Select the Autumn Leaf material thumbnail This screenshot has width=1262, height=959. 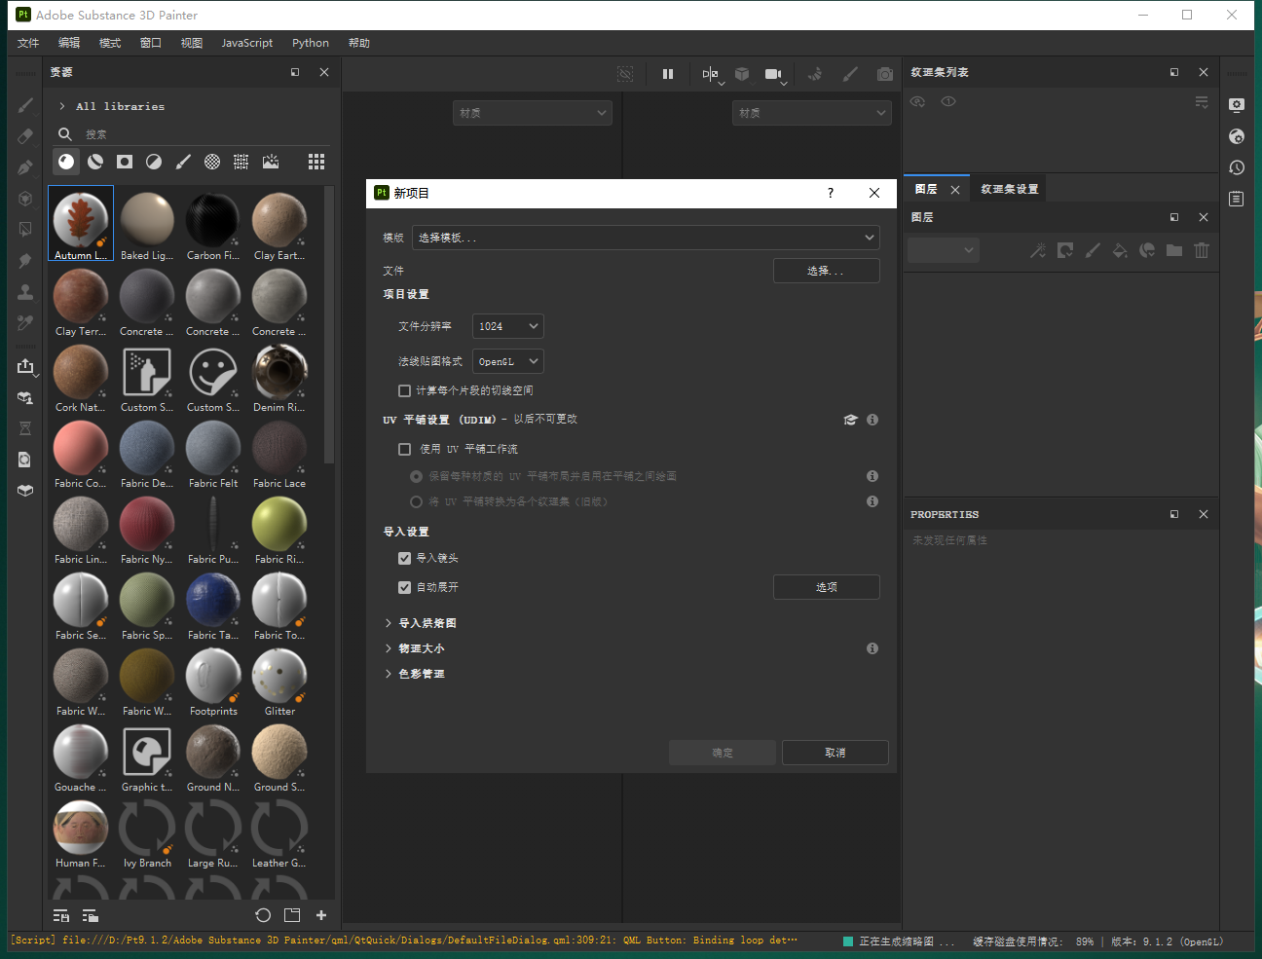[x=81, y=225]
